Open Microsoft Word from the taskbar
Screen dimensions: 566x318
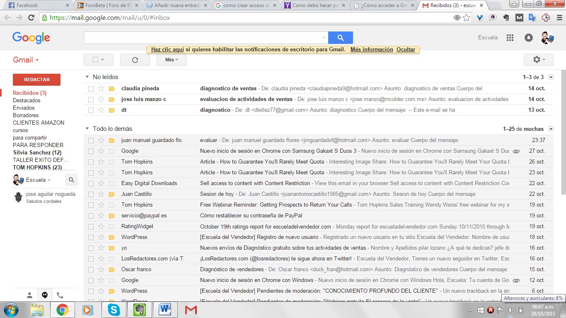pos(165,310)
